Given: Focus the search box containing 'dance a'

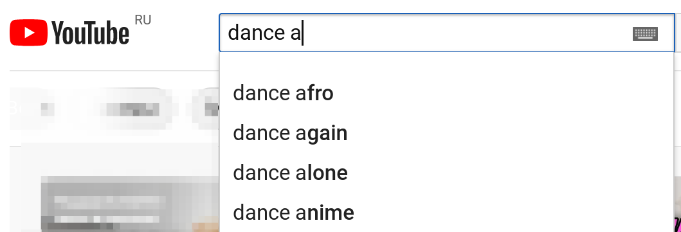Looking at the screenshot, I should click(x=446, y=33).
